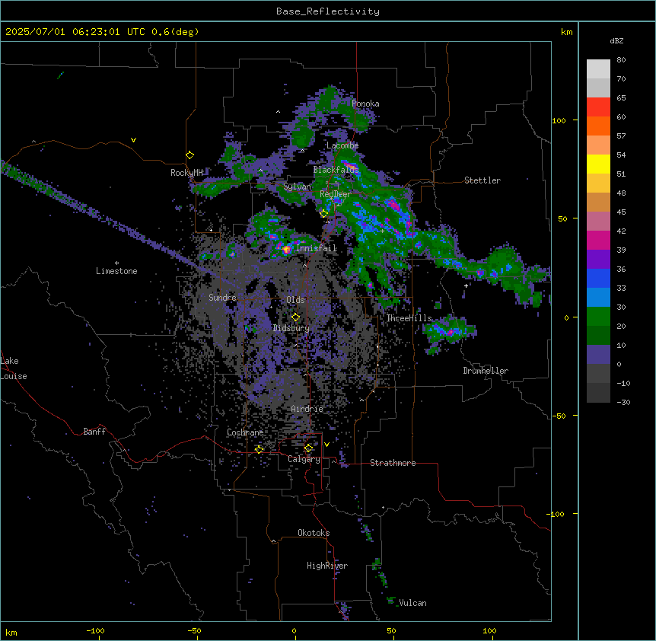Screen dimensions: 656x641
Task: Pick the light gray 70–80 dBZ legend swatch
Action: coord(598,69)
